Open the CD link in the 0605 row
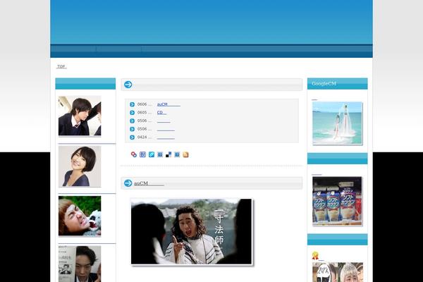The image size is (423, 282). click(x=161, y=113)
